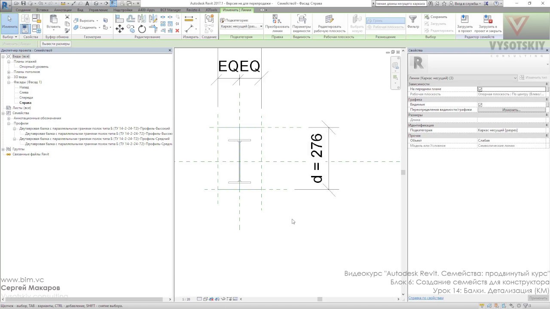Screen dimensions: 550x309
Task: Click the zoom navigation wheel icon in view
Action: tap(395, 66)
